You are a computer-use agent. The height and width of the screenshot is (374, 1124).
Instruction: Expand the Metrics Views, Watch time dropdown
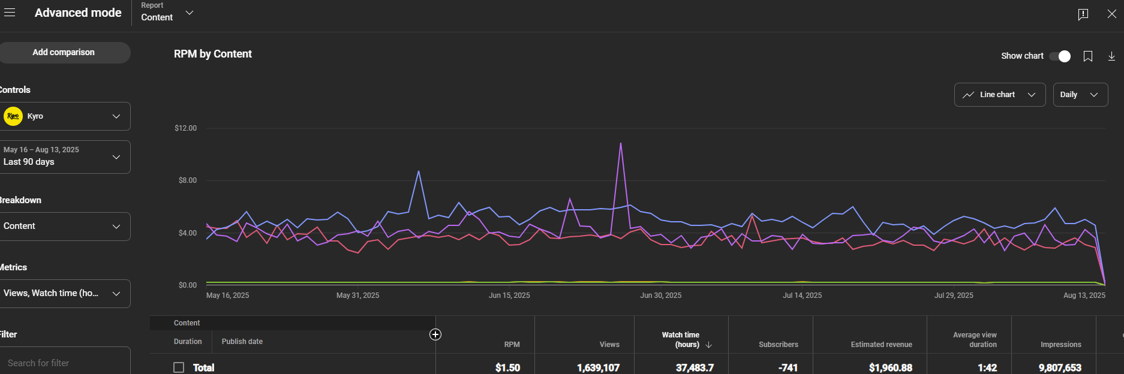tap(65, 294)
